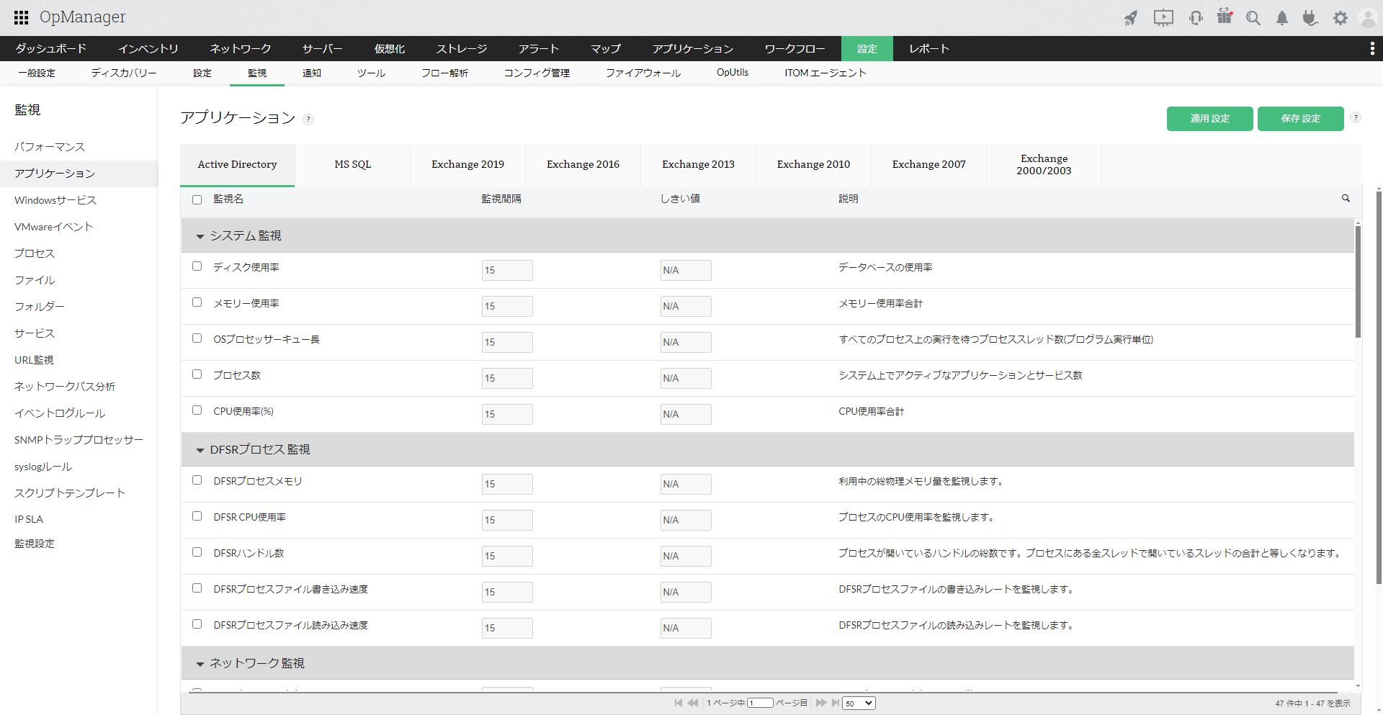Switch to the MS SQL tab

(352, 165)
